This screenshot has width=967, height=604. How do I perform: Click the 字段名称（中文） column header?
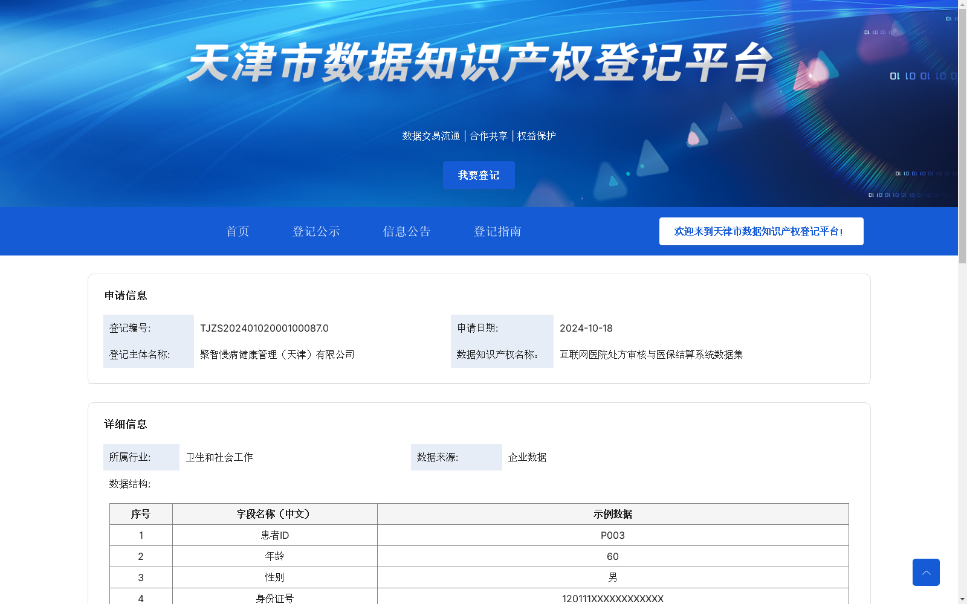click(275, 514)
